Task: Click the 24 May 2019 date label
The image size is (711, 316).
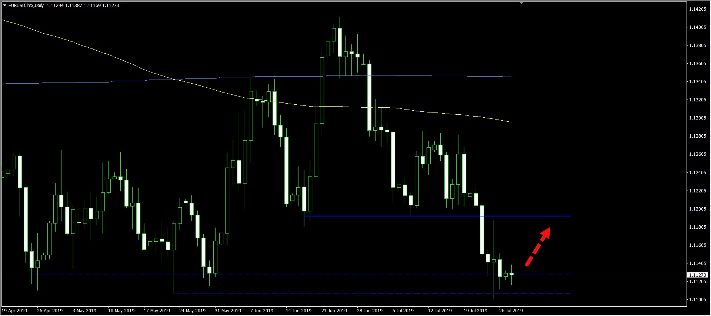Action: click(x=192, y=311)
